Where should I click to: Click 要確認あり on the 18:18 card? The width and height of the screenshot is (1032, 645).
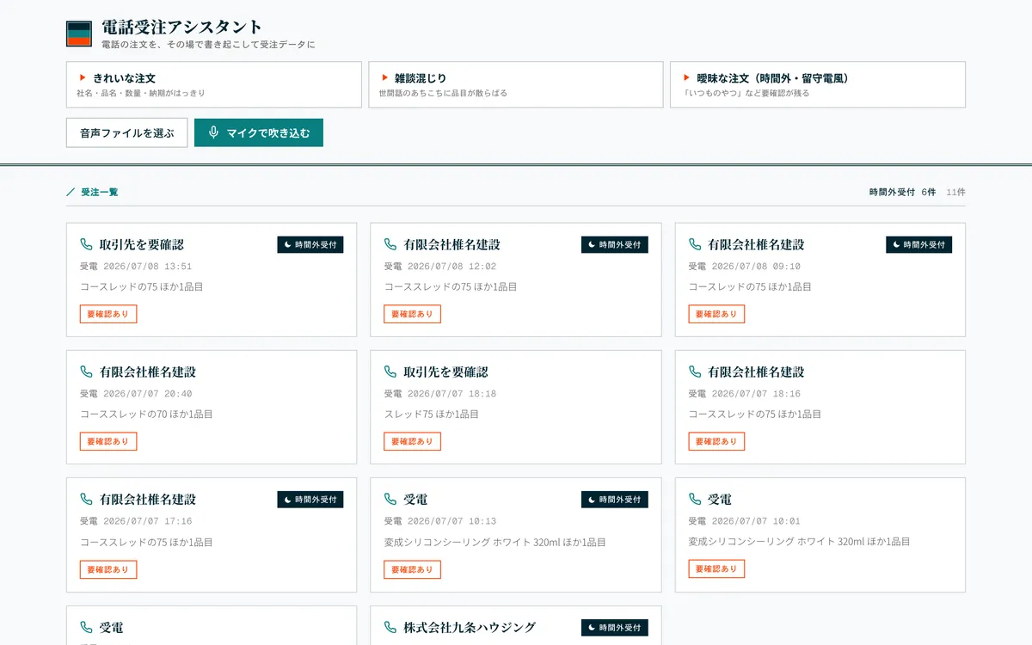(412, 441)
